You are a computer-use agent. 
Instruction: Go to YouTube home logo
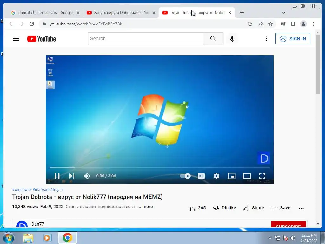pos(42,39)
